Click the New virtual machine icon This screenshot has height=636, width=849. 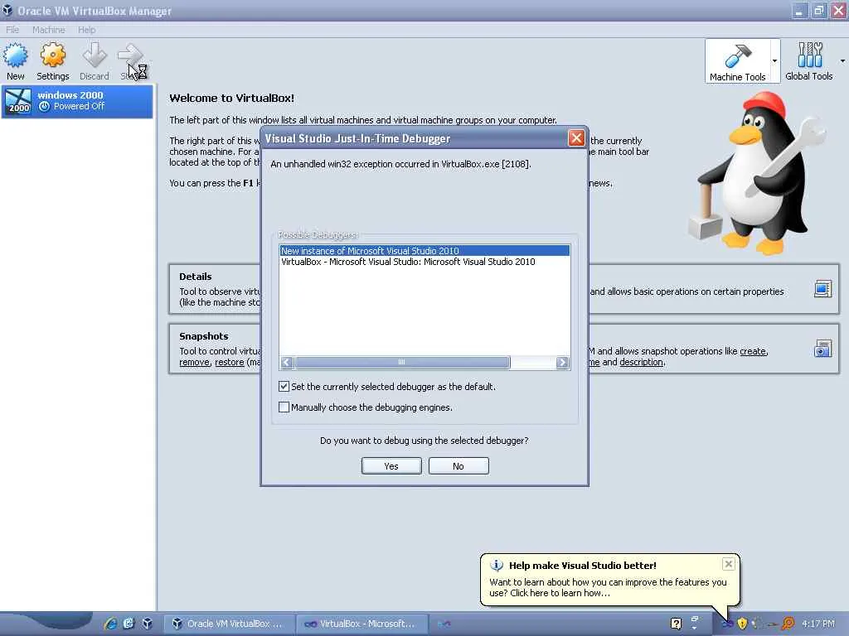pyautogui.click(x=15, y=55)
